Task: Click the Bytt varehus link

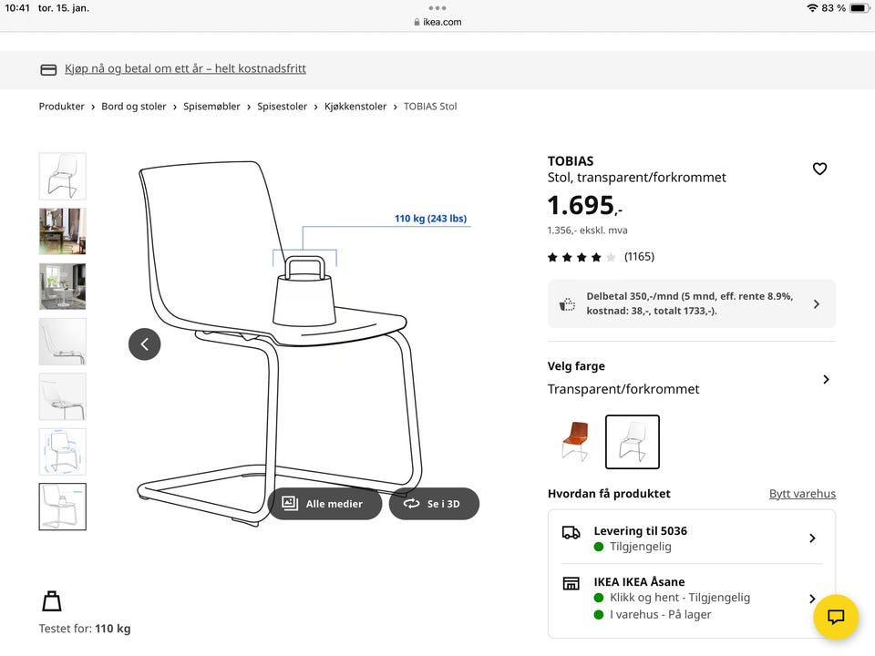Action: [802, 494]
